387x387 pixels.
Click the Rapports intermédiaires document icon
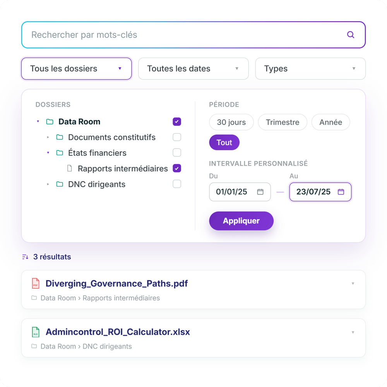70,169
